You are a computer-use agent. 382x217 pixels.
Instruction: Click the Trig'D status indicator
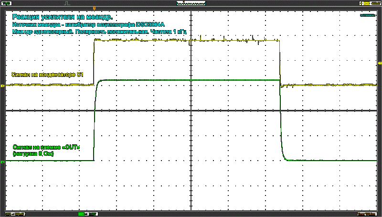click(x=7, y=2)
